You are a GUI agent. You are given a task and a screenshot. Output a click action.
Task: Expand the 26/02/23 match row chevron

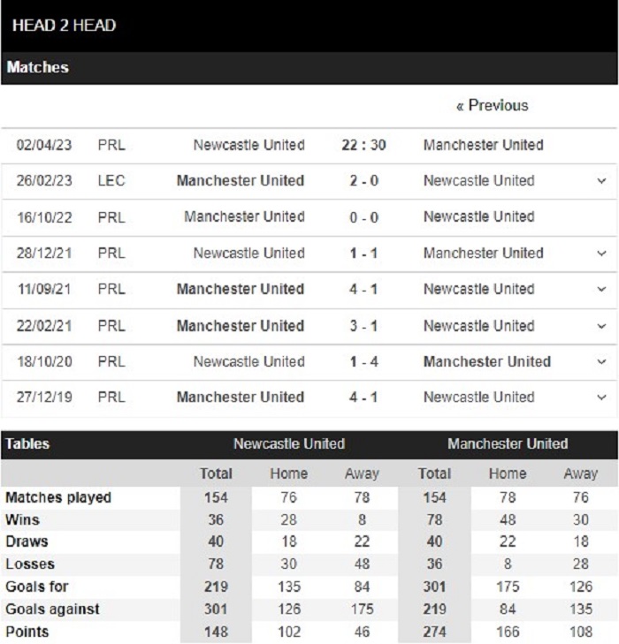pyautogui.click(x=602, y=181)
